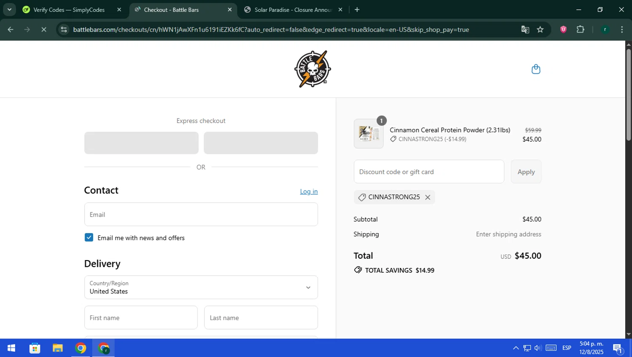Click the page vertical scrollbar thumb
The height and width of the screenshot is (357, 632).
[629, 95]
